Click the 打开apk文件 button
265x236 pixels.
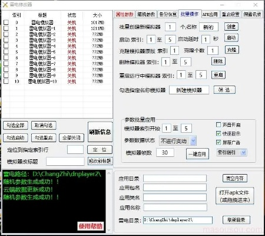click(x=234, y=196)
